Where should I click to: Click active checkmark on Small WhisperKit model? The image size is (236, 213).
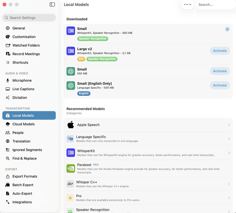point(227,29)
